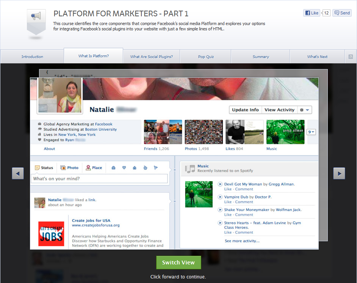
Task: Click the Facebook Like button
Action: [x=312, y=13]
